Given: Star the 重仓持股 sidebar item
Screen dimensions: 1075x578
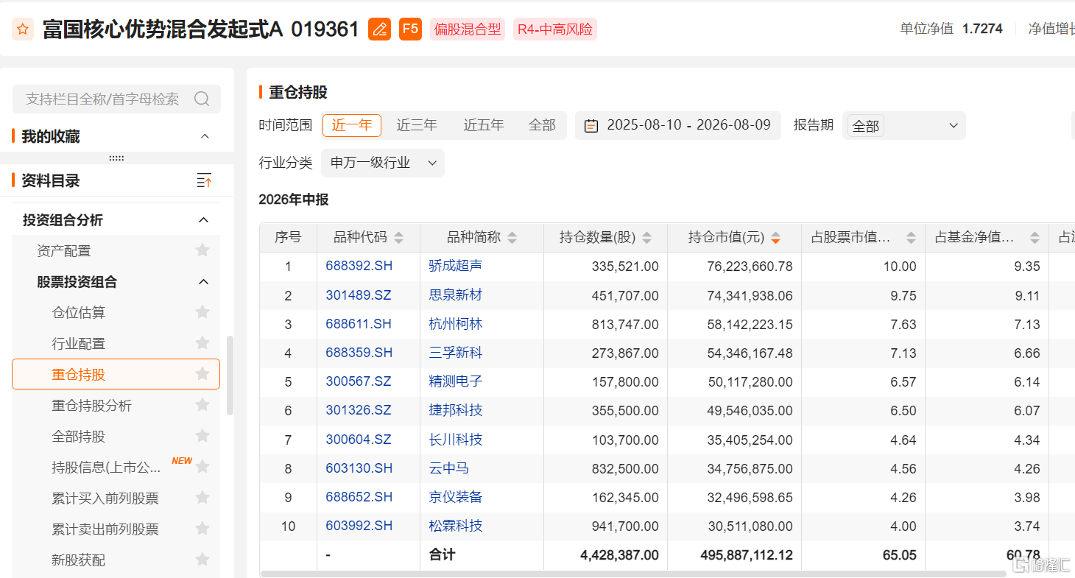Looking at the screenshot, I should click(x=202, y=374).
